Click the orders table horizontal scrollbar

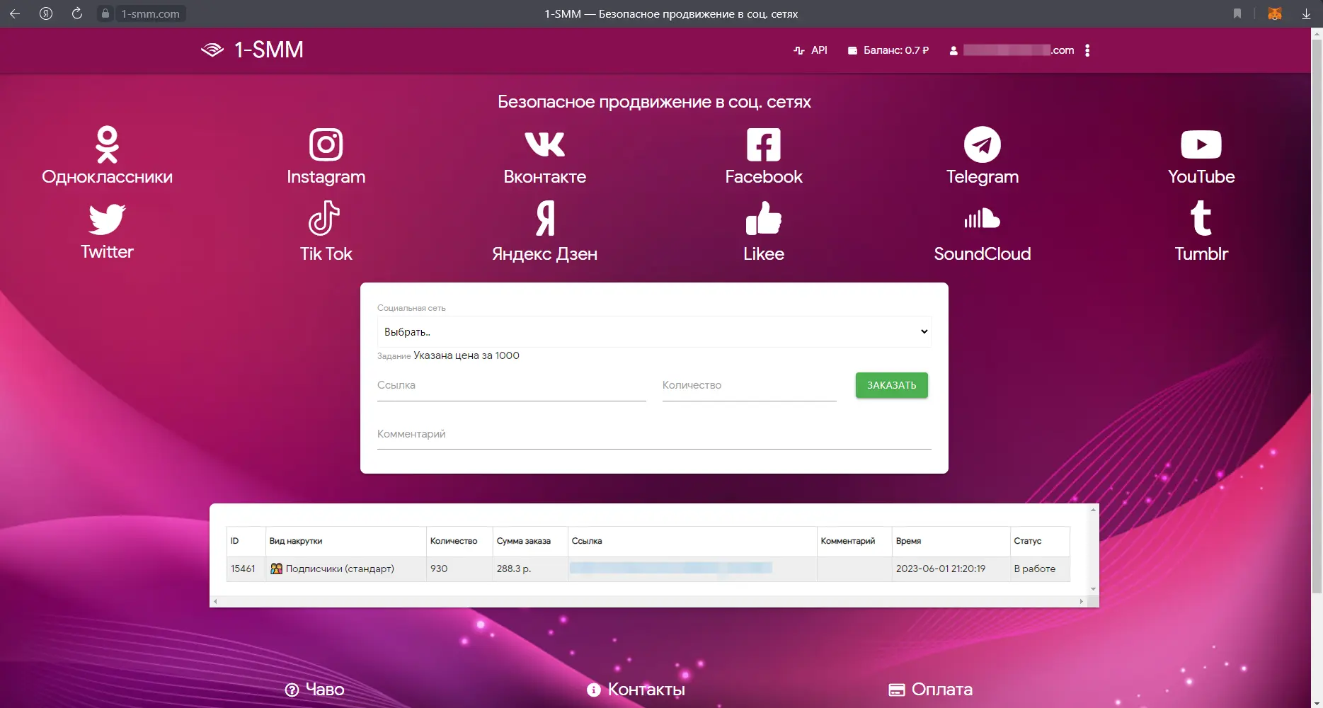click(x=648, y=602)
